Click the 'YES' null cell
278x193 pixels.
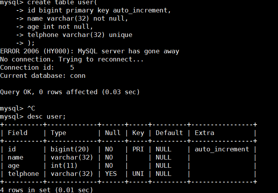(x=111, y=174)
